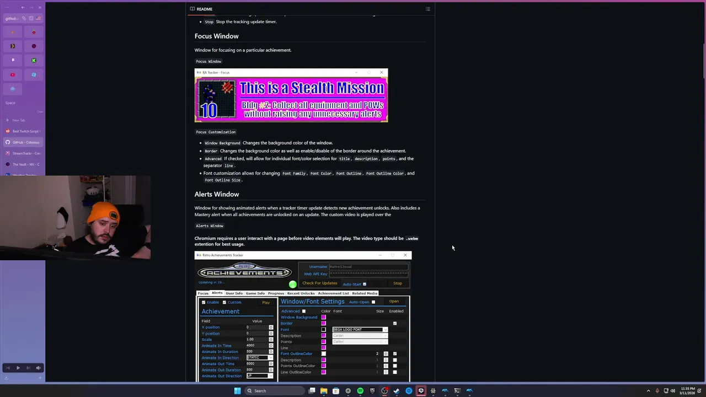Click the Play button in Alerts panel

tap(266, 303)
